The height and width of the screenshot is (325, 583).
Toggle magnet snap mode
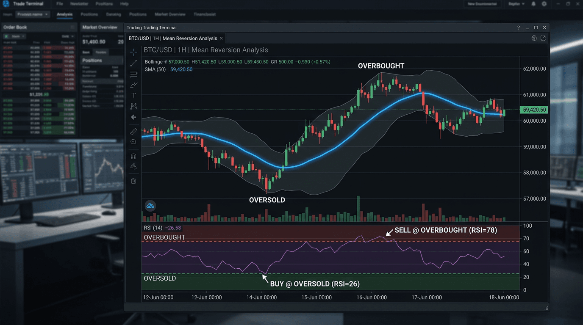133,156
